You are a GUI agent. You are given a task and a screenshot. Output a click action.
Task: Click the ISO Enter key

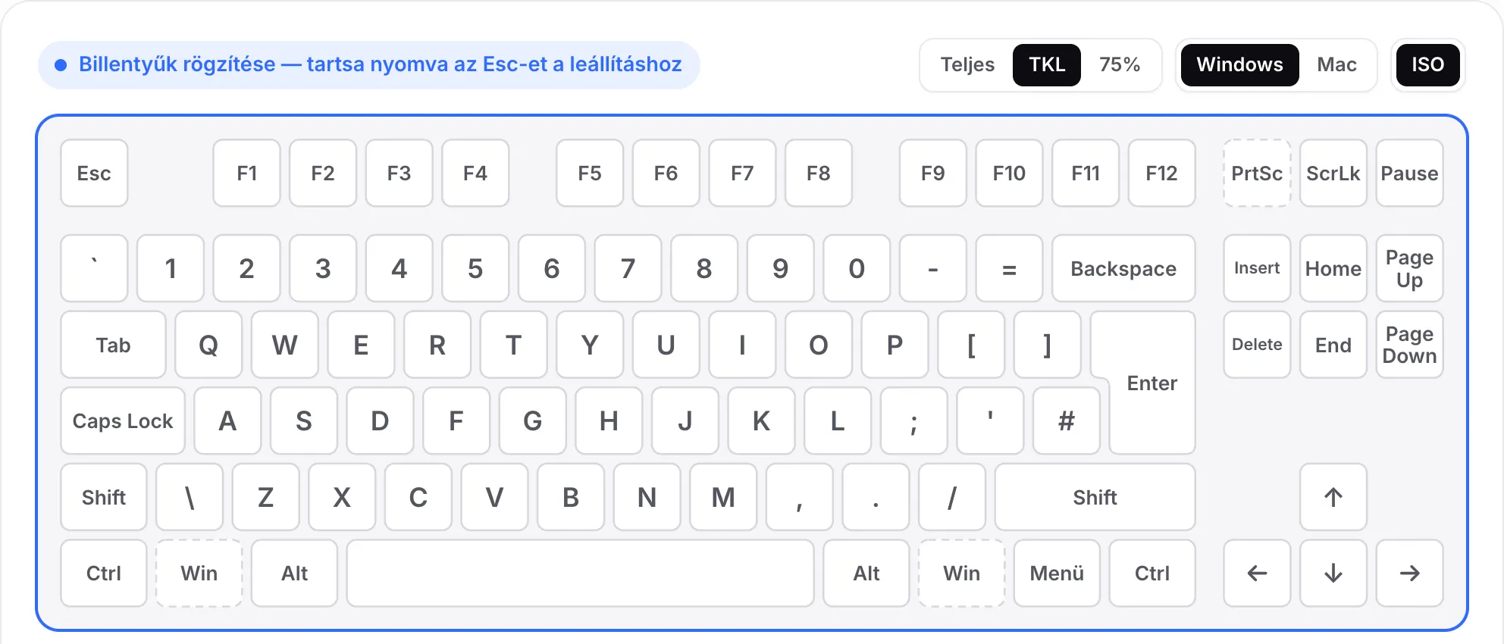tap(1151, 383)
